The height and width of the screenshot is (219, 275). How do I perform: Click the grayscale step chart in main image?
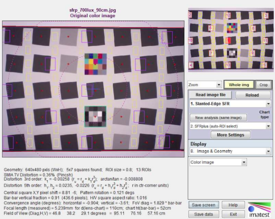point(95,116)
